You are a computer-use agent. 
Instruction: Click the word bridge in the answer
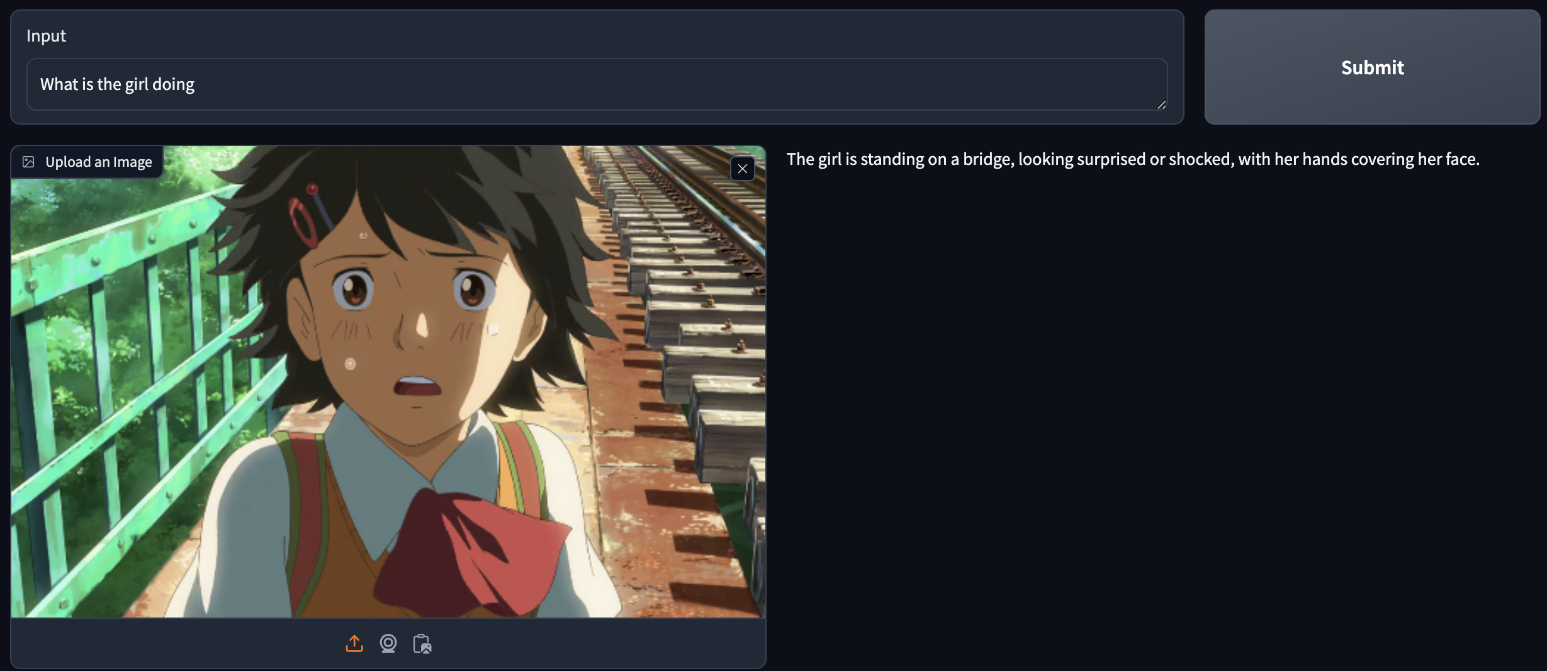pyautogui.click(x=987, y=159)
